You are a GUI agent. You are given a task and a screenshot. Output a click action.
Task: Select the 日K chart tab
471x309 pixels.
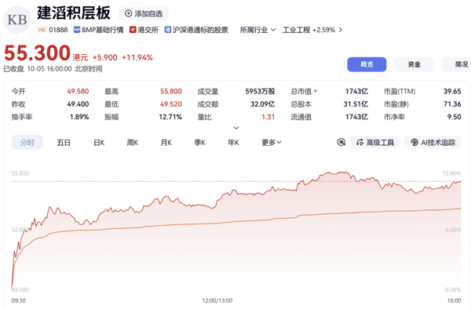pos(99,143)
